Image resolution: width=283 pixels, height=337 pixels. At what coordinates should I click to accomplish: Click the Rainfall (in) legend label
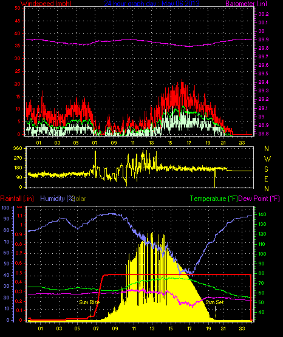point(17,199)
